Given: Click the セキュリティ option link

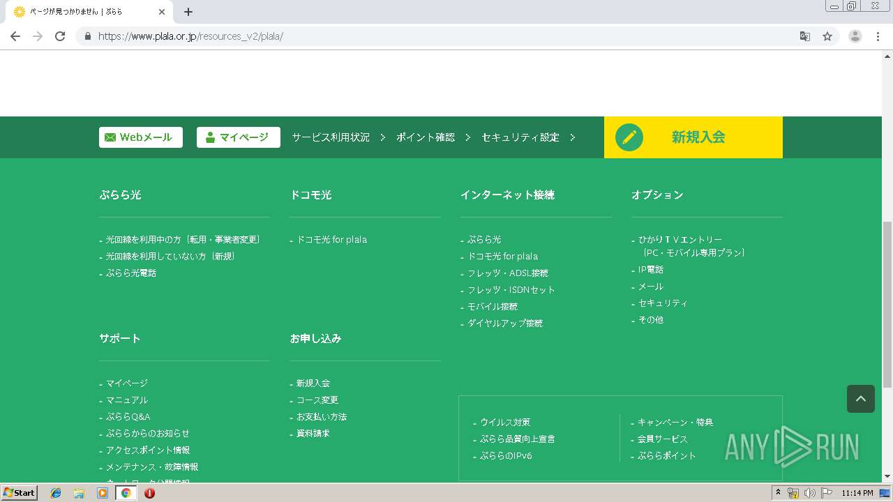Looking at the screenshot, I should (x=663, y=303).
